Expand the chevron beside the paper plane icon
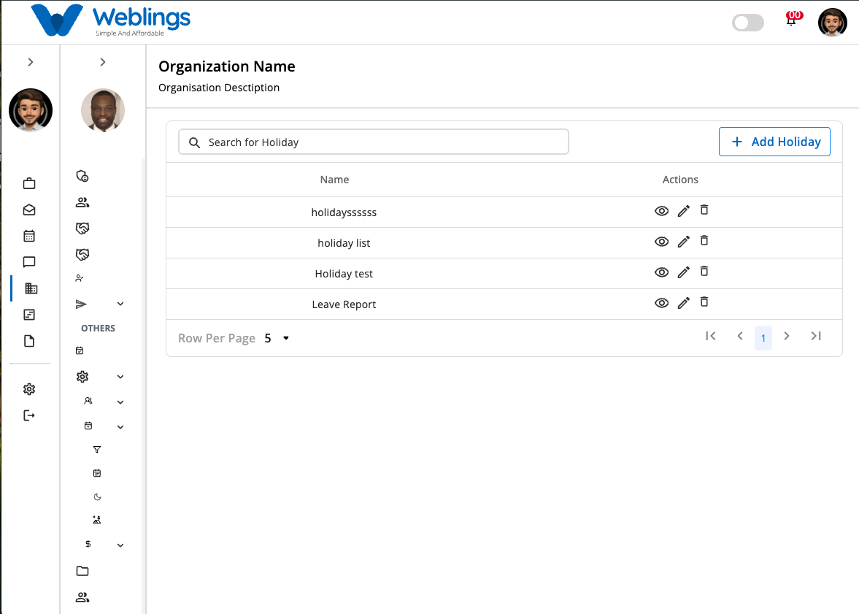The image size is (859, 614). (120, 304)
